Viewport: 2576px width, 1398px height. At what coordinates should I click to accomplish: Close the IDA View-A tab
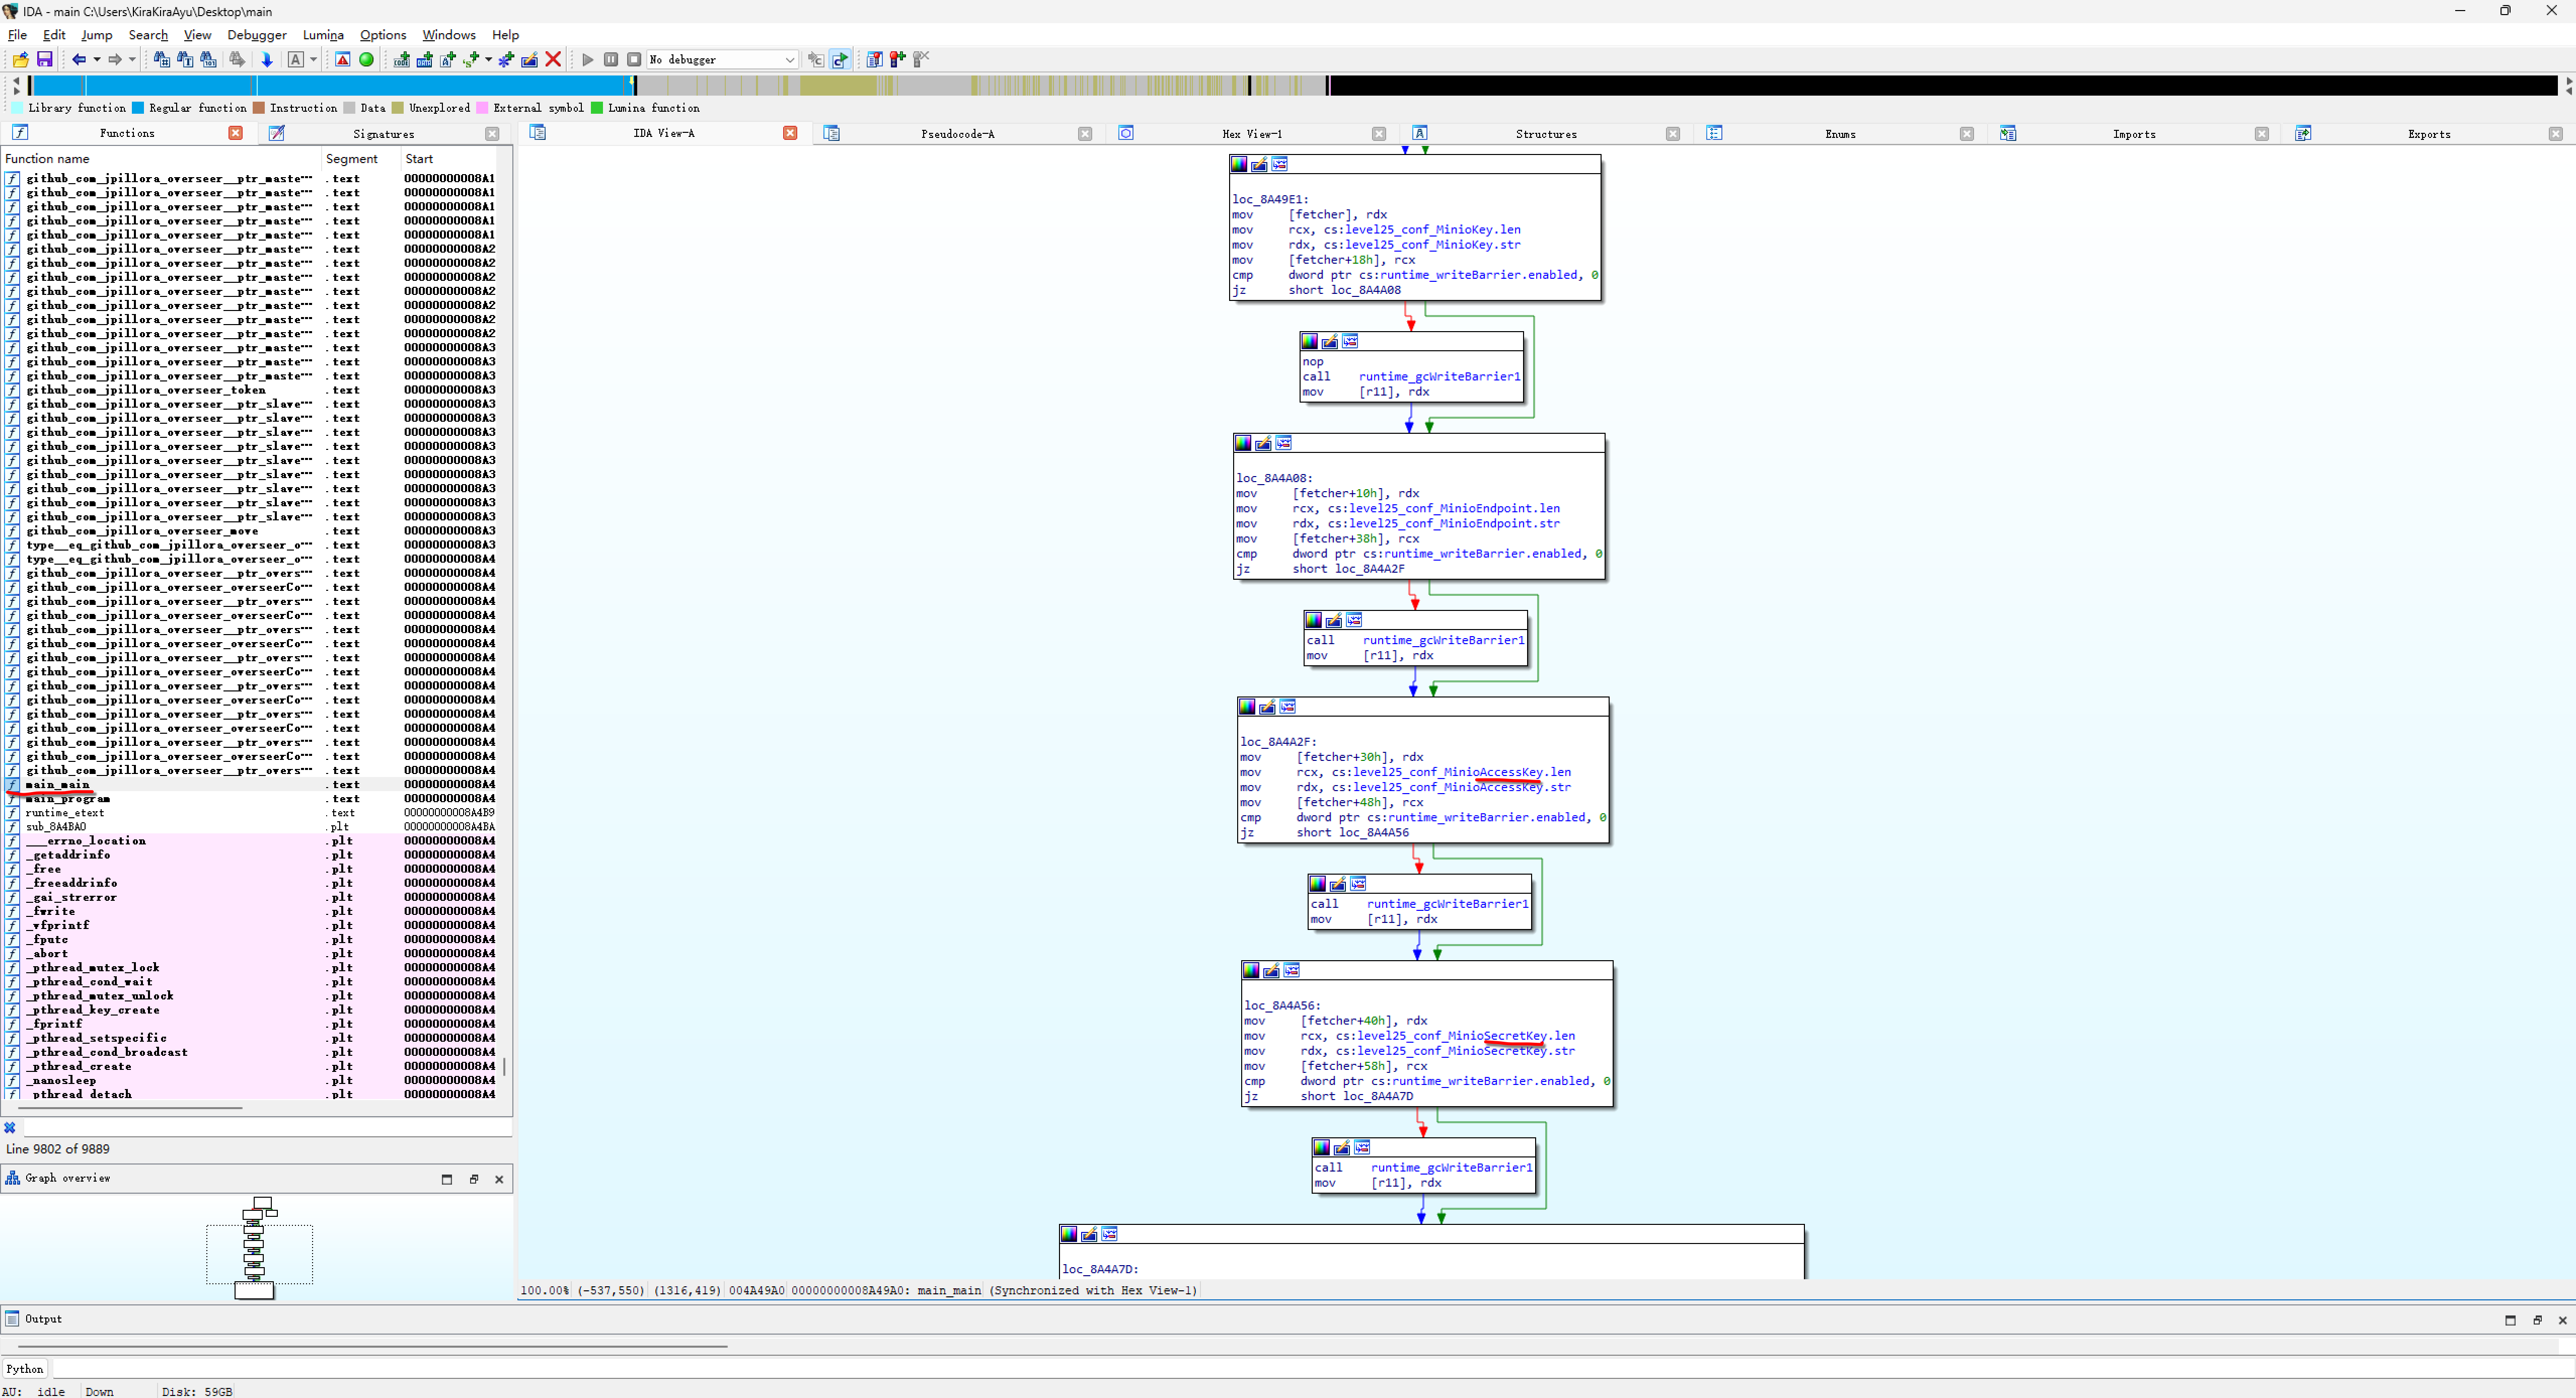790,133
